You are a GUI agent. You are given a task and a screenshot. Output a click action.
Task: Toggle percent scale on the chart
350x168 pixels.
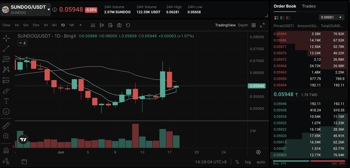point(237,162)
